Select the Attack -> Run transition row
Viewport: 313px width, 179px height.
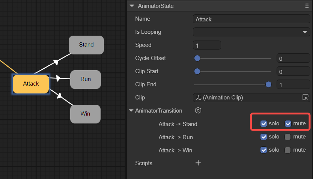pos(176,137)
